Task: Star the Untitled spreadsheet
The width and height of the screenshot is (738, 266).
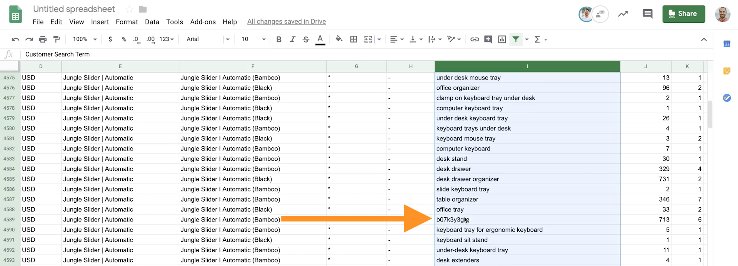Action: point(130,9)
